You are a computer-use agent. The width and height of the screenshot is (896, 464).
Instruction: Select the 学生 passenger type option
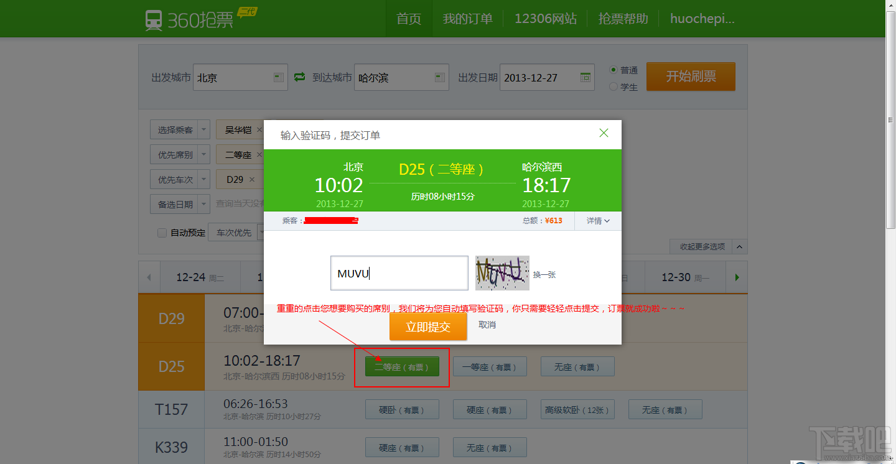point(614,86)
